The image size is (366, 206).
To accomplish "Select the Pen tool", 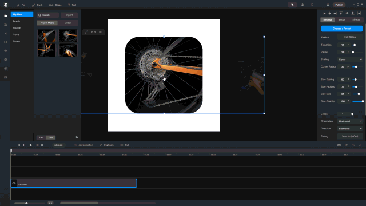I will tap(21, 5).
